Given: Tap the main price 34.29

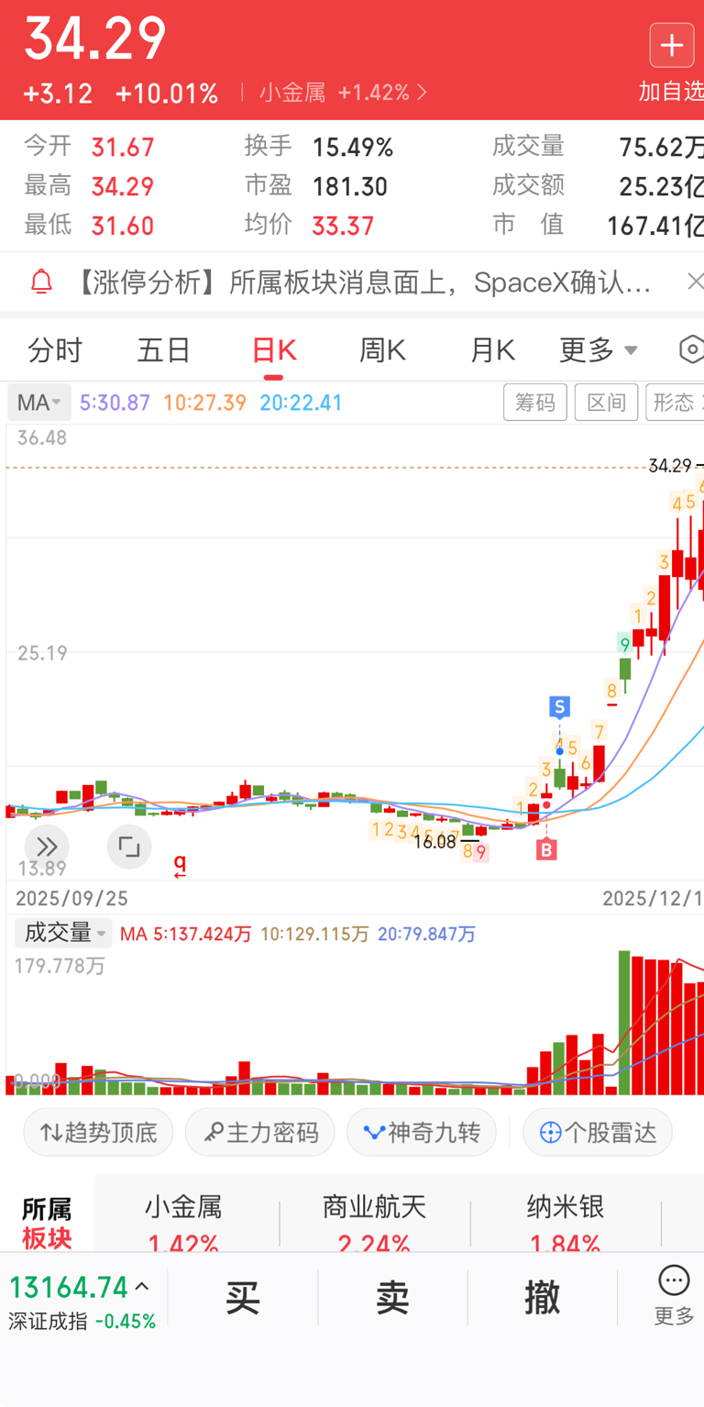Looking at the screenshot, I should point(95,39).
